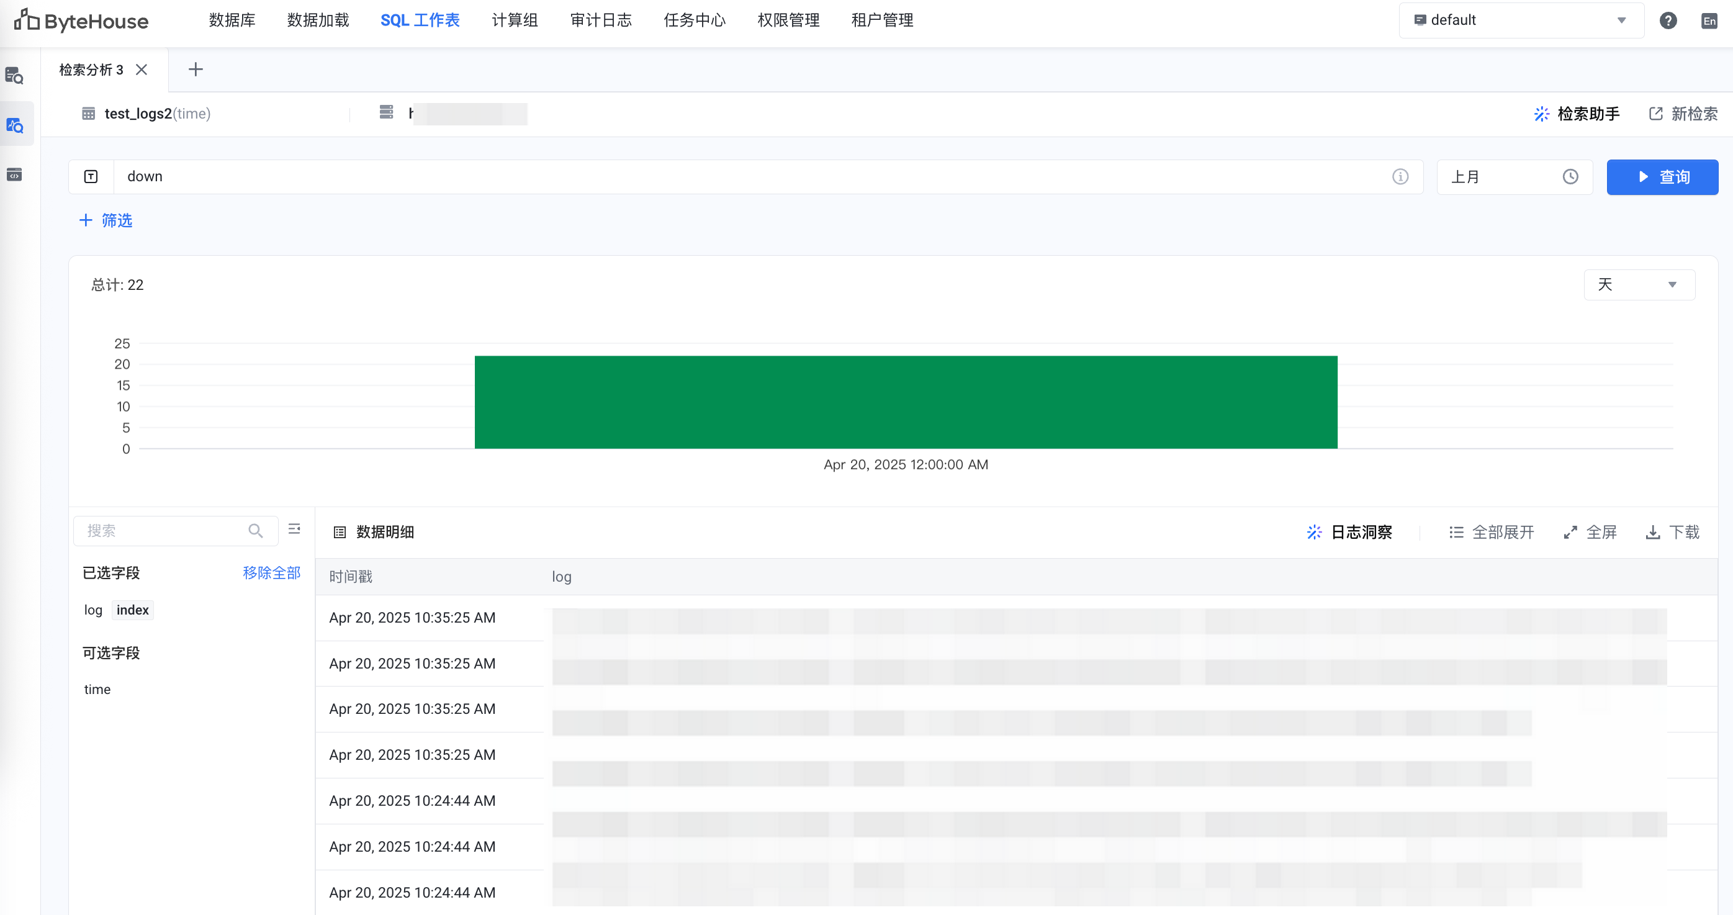Switch language with the En icon
The width and height of the screenshot is (1733, 915).
tap(1709, 21)
